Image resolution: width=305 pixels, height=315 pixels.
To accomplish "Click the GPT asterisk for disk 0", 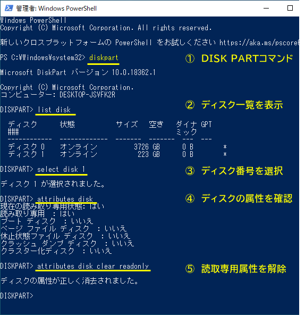I will [225, 147].
